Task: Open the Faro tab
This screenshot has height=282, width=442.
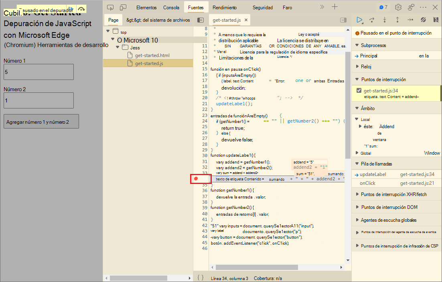Action: [288, 8]
